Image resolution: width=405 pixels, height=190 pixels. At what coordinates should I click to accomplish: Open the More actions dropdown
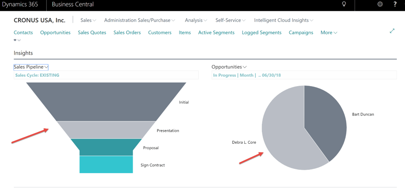pos(329,33)
